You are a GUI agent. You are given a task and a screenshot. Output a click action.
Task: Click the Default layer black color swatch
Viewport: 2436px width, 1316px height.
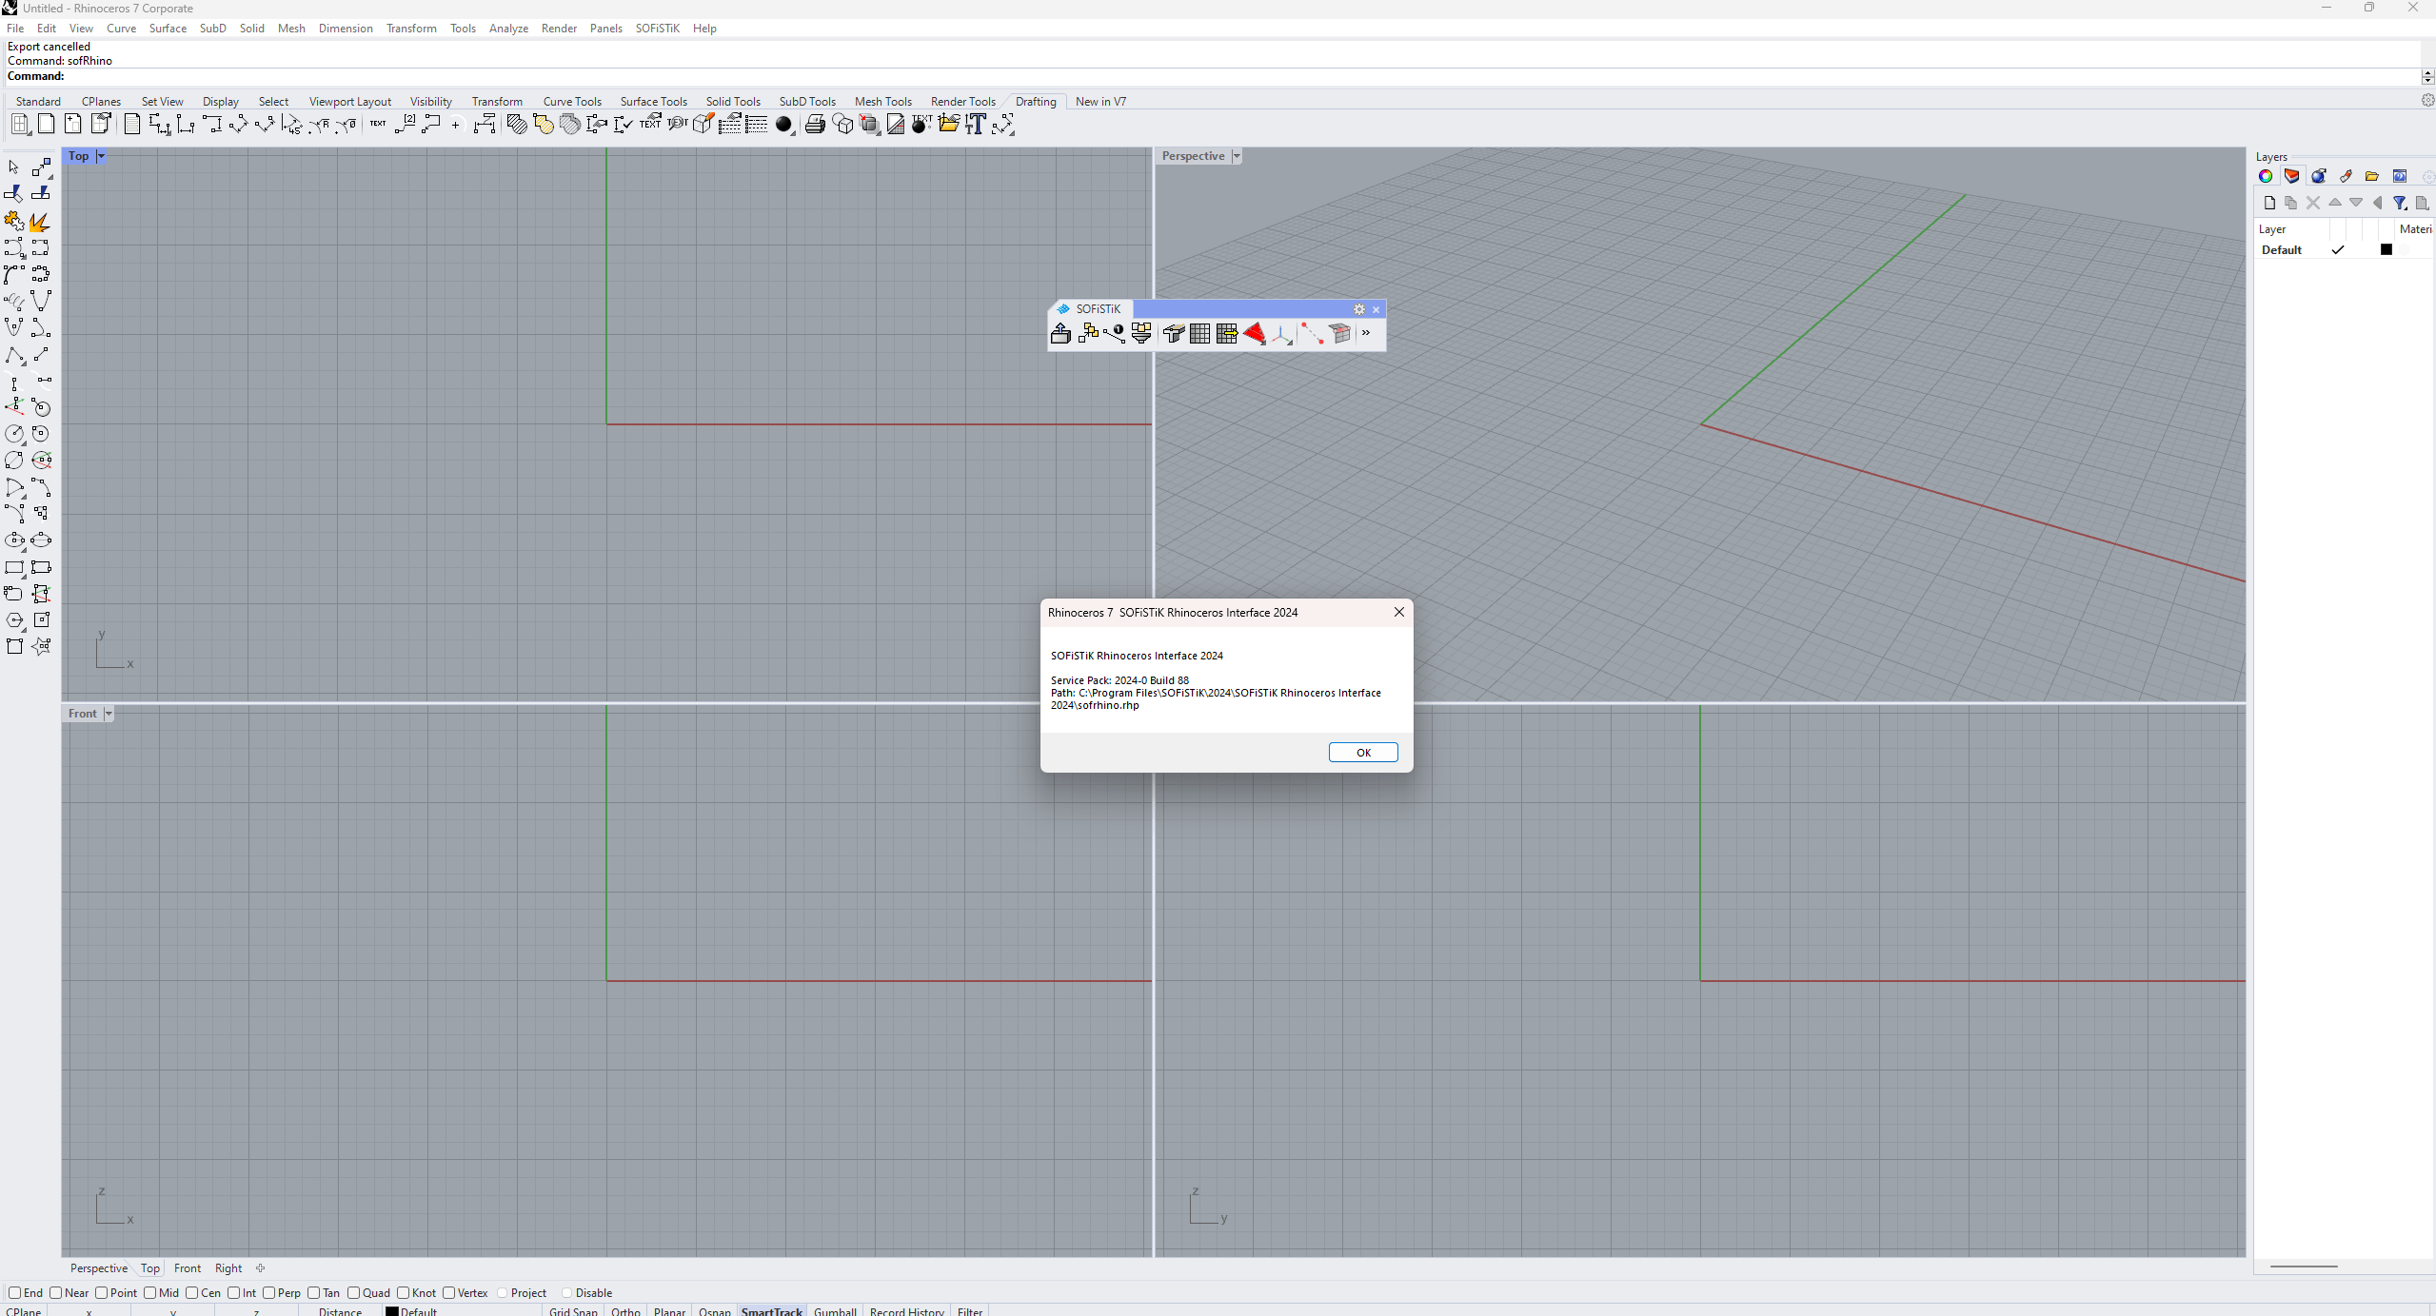(x=2386, y=249)
